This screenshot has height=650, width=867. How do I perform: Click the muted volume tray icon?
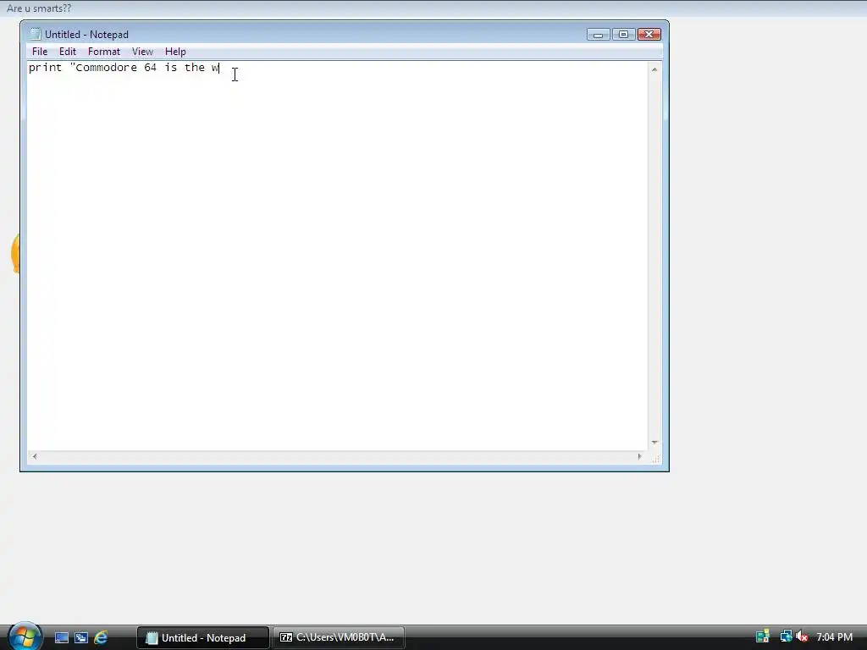[803, 636]
